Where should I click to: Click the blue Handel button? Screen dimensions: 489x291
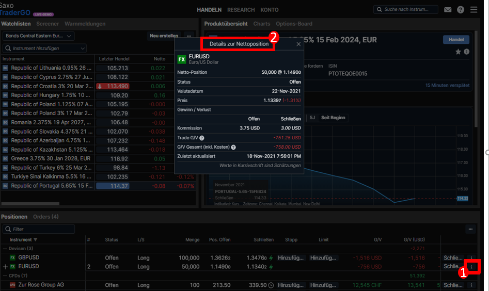pos(456,40)
